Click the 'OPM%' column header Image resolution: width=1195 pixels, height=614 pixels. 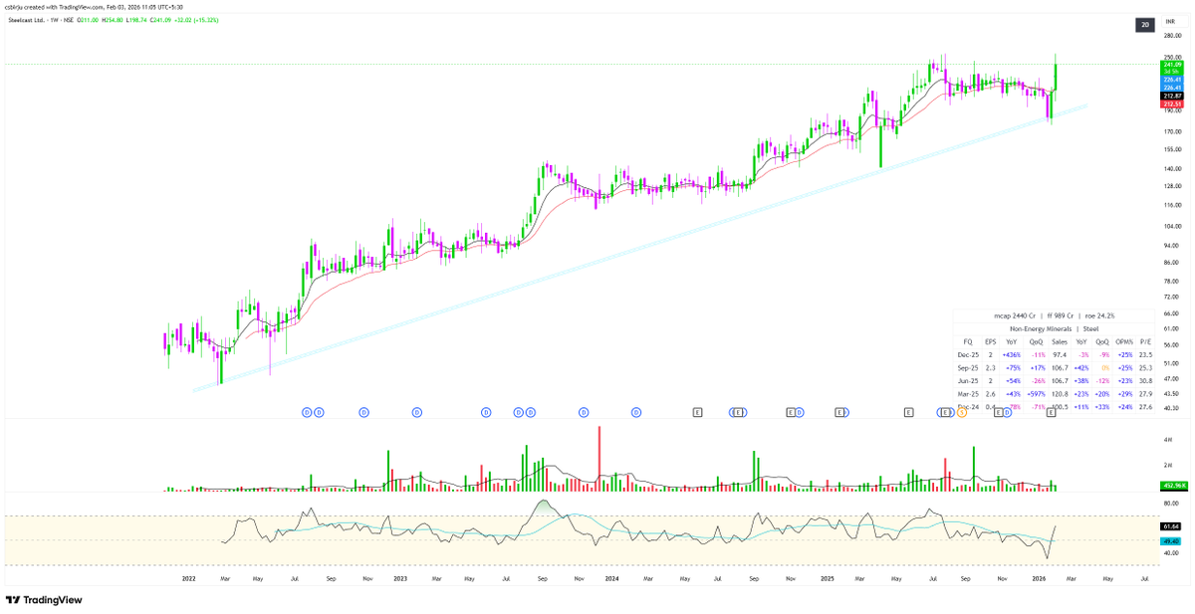point(1124,342)
